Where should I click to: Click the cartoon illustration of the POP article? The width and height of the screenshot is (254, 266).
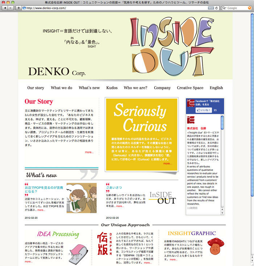pyautogui.click(x=82, y=198)
